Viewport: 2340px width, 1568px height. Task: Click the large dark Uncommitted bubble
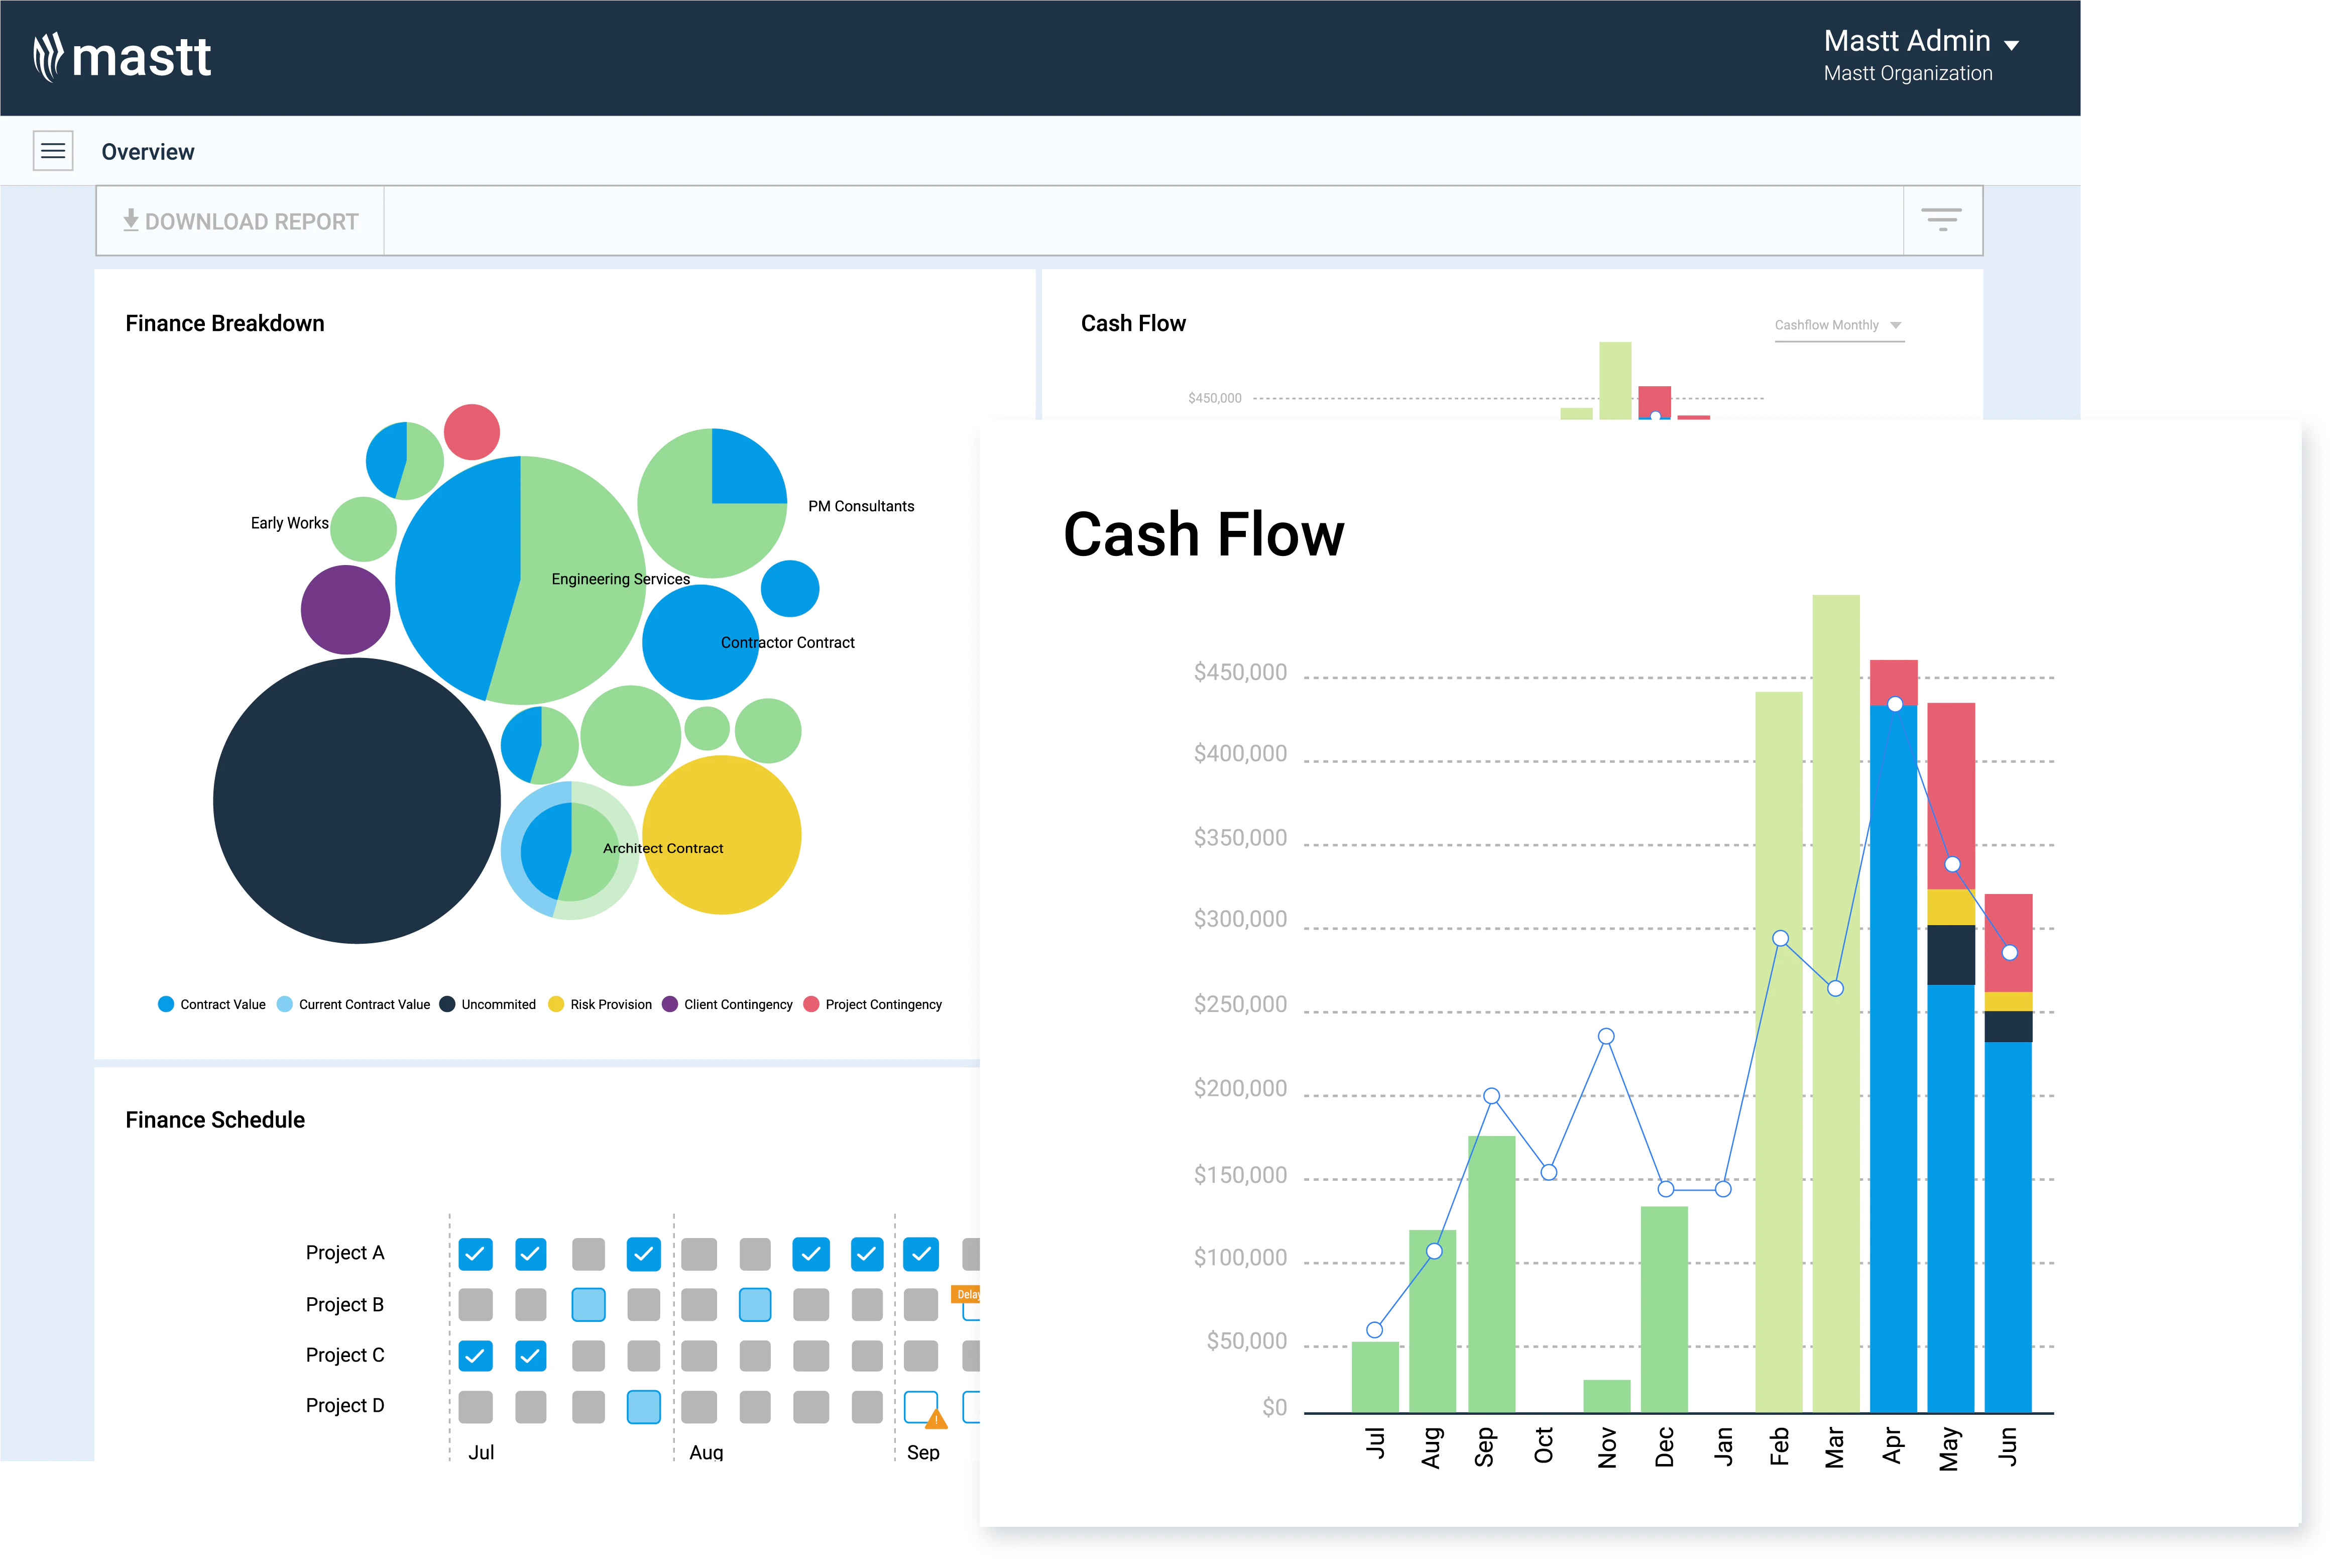coord(357,800)
